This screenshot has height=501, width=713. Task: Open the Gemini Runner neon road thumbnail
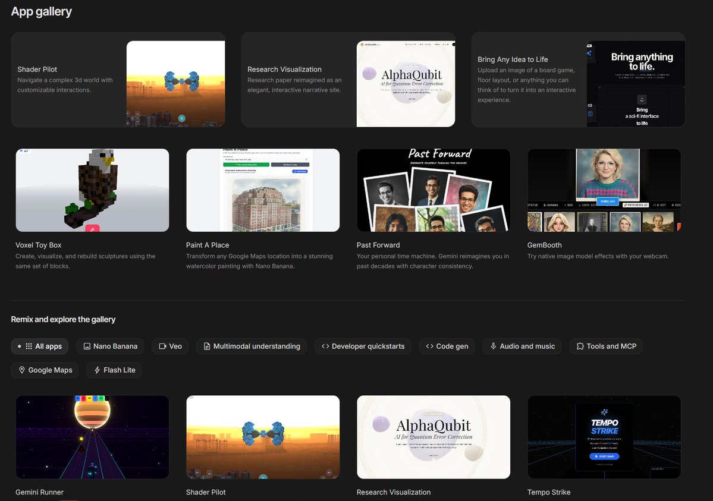[92, 437]
